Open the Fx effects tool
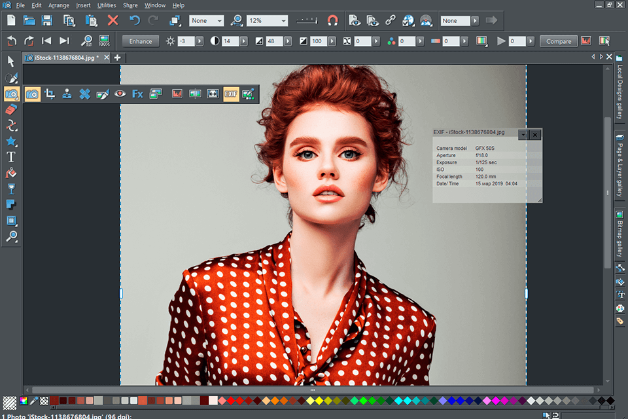 tap(137, 94)
